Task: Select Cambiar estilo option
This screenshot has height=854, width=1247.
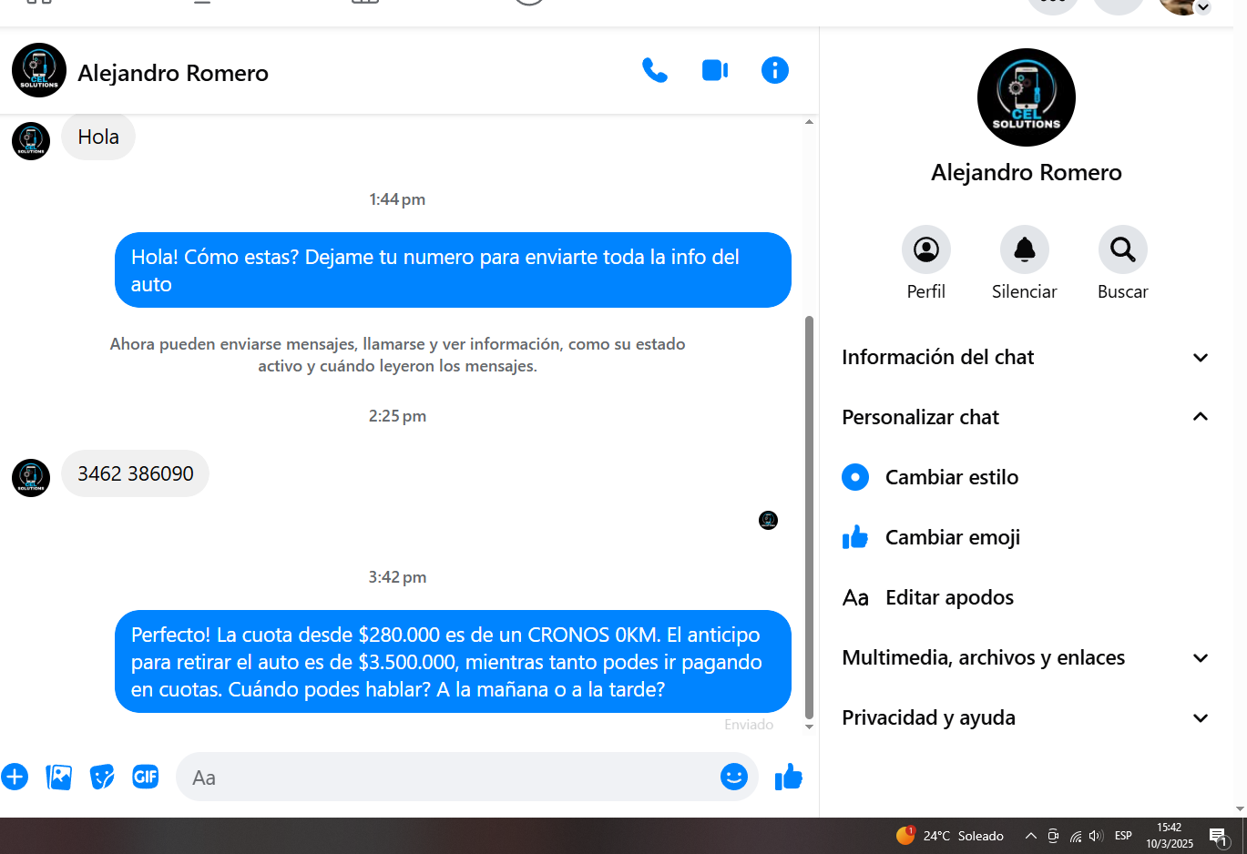Action: (x=1026, y=477)
